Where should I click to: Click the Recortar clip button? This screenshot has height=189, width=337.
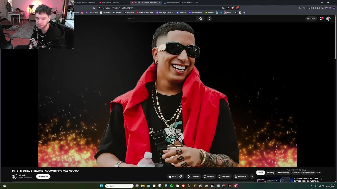(224, 176)
